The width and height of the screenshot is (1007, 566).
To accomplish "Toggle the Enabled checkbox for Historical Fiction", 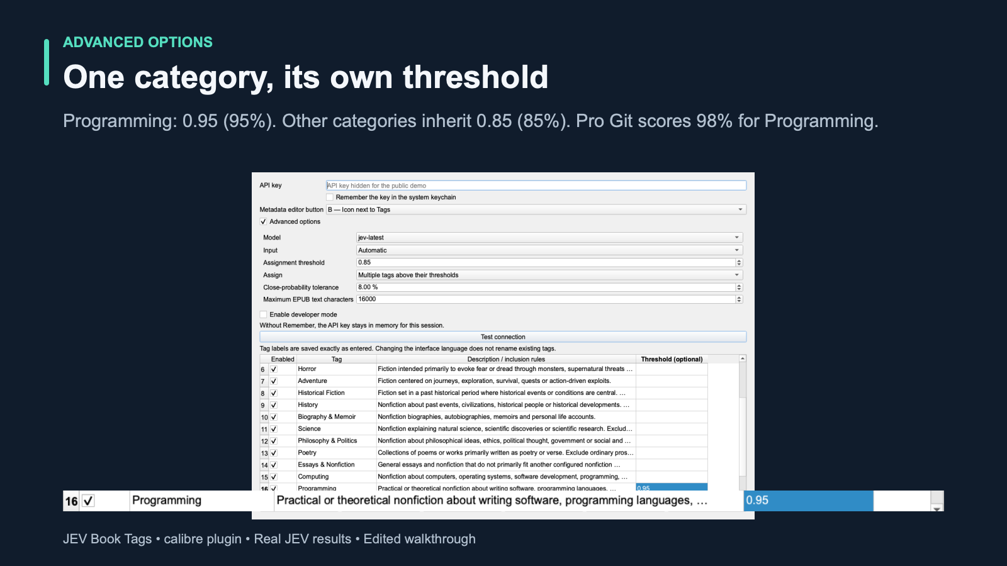I will click(x=274, y=393).
